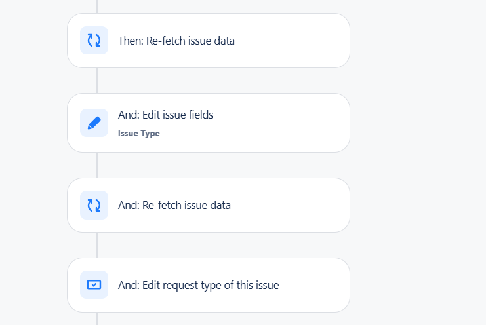The image size is (486, 325).
Task: Select the 'And: Edit issue fields' title text
Action: [x=165, y=115]
